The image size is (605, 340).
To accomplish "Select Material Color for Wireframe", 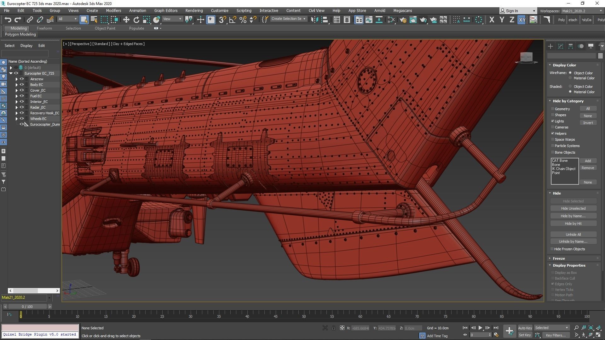I will (x=570, y=78).
